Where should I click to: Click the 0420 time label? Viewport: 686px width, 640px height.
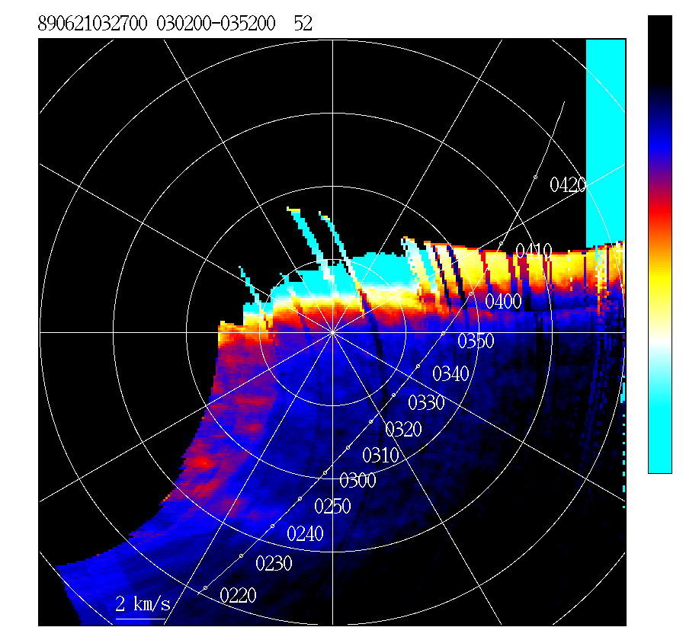pos(568,185)
